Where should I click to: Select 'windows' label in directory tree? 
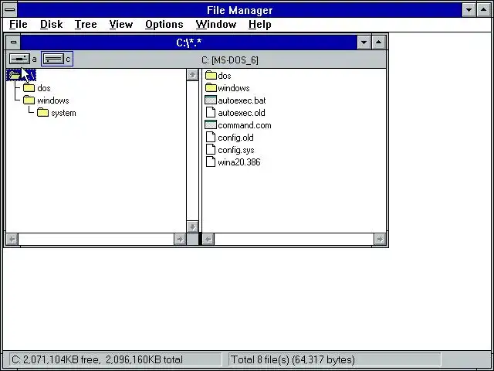pos(53,100)
